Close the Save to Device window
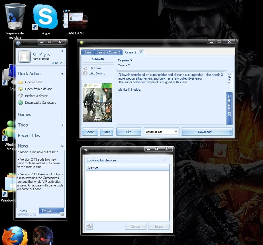This screenshot has width=263, height=245. click(166, 149)
